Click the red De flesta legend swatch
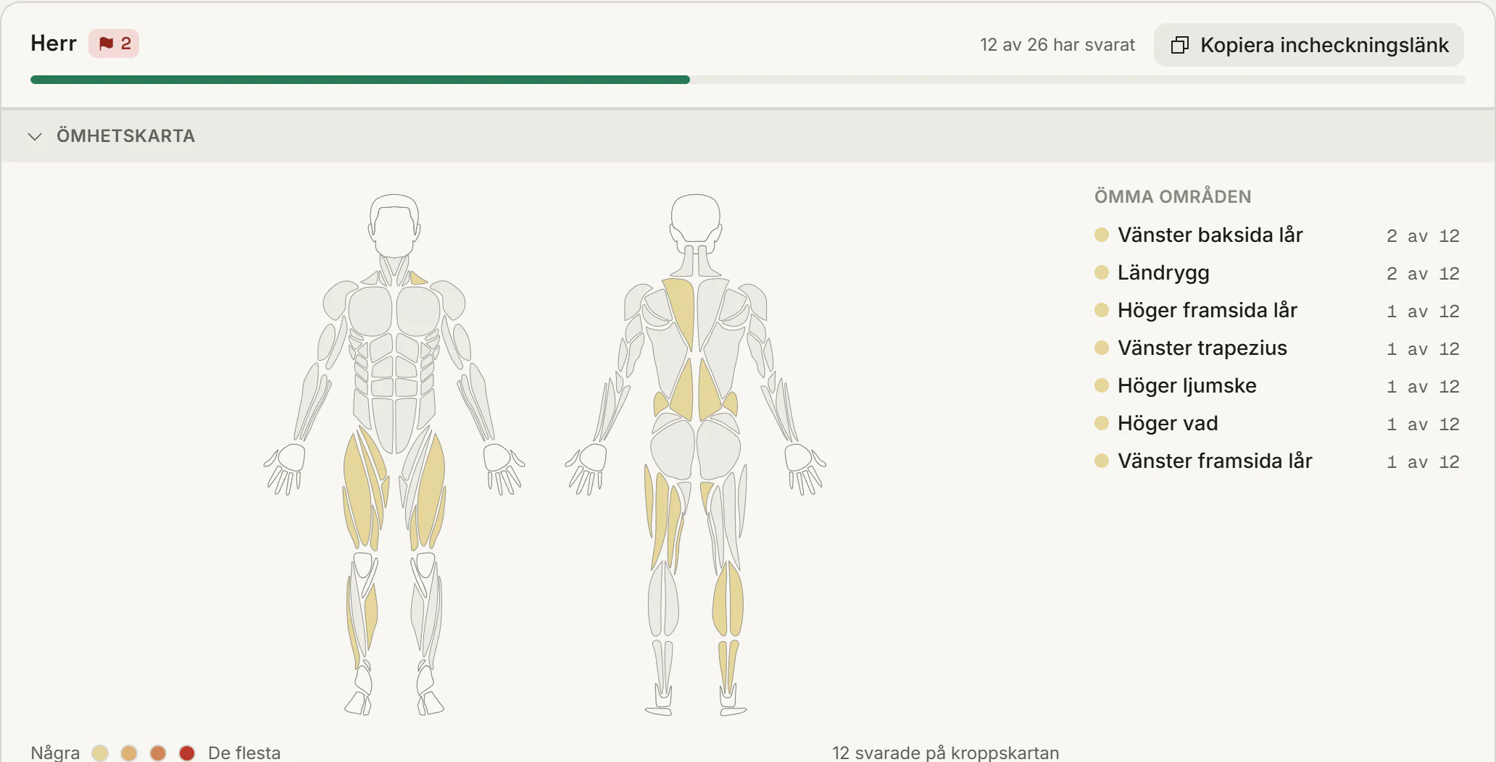This screenshot has width=1496, height=762. (187, 753)
